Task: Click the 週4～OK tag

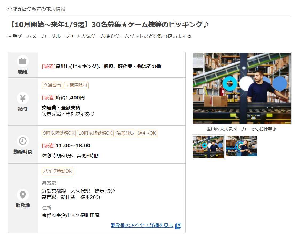Action: [147, 133]
